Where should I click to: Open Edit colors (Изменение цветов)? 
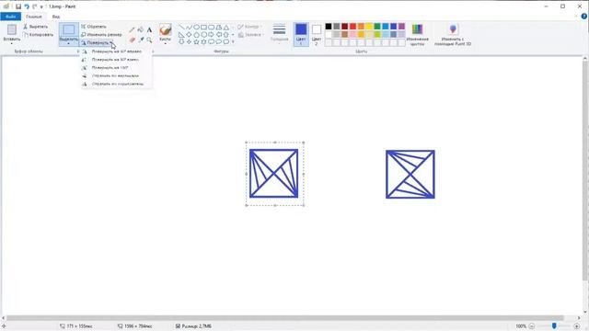417,35
